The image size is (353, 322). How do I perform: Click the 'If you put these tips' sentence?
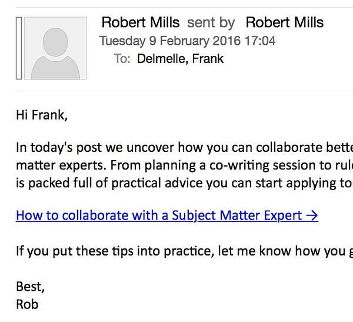click(x=184, y=251)
